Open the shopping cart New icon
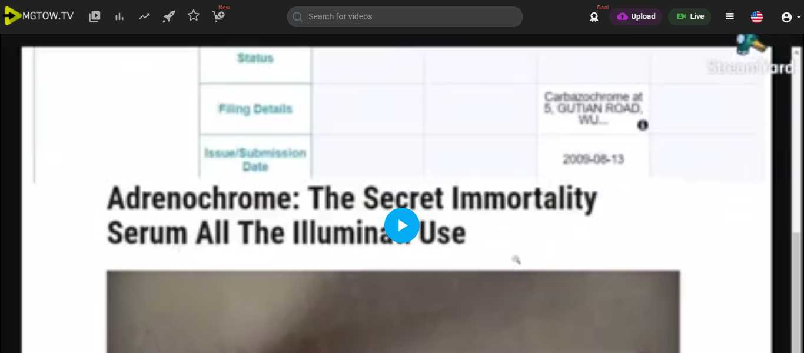This screenshot has width=804, height=353. click(x=219, y=16)
